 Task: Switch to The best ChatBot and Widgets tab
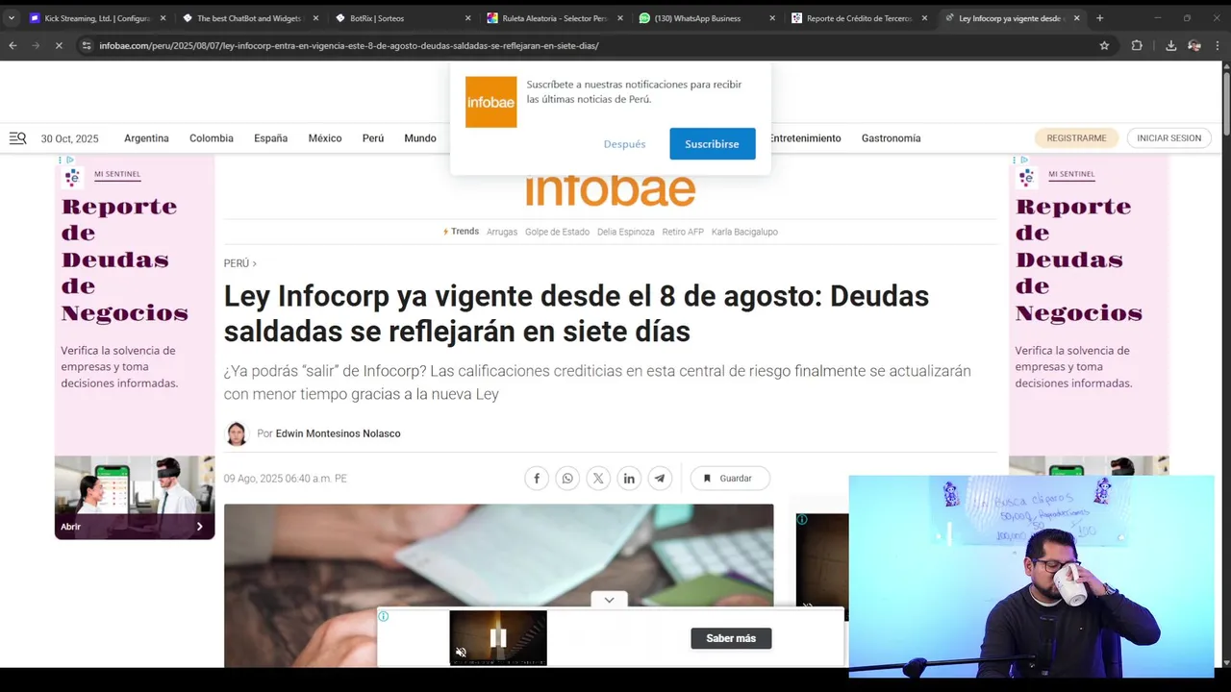pos(248,18)
